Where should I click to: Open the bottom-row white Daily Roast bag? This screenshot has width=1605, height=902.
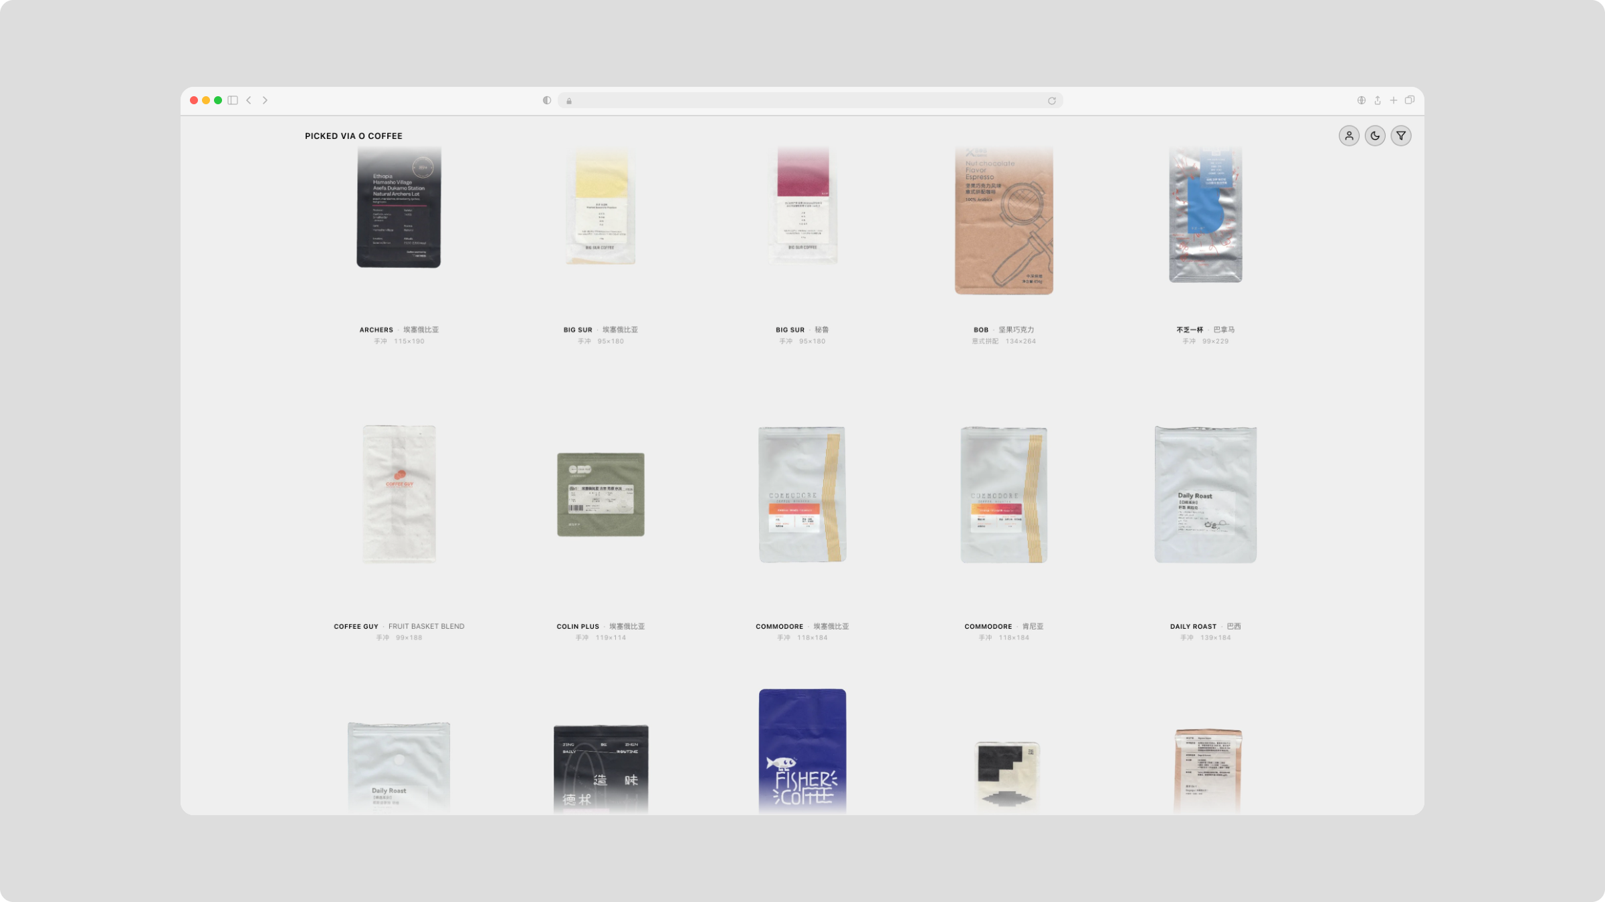[399, 768]
